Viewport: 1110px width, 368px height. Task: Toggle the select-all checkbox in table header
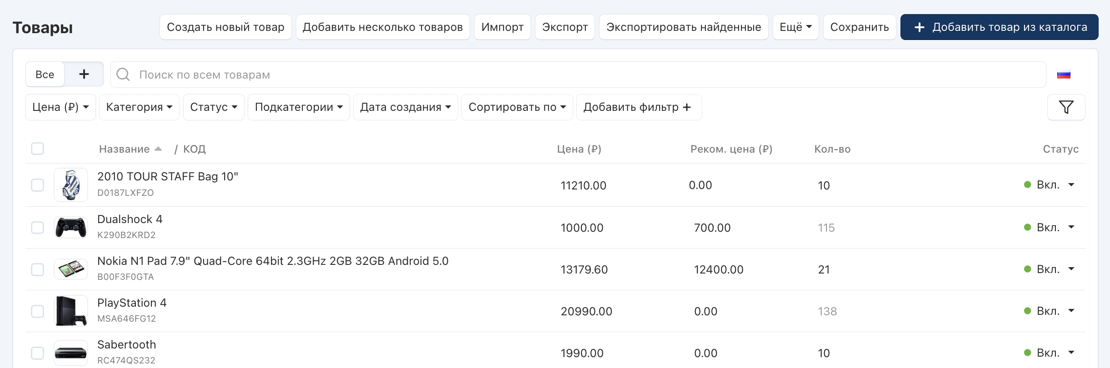38,149
